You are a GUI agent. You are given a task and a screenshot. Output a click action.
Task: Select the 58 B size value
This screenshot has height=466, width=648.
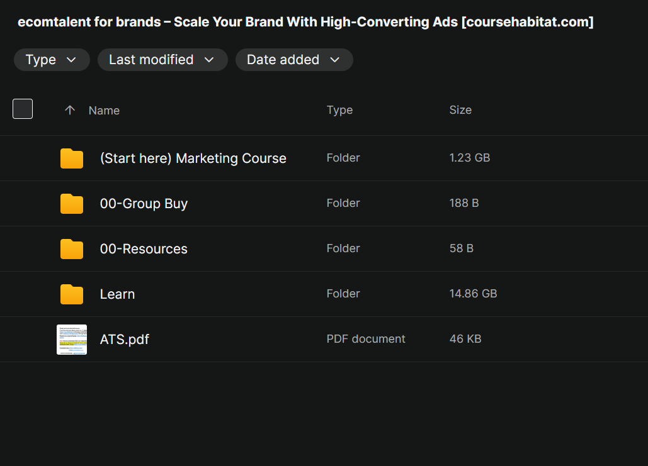pos(461,248)
